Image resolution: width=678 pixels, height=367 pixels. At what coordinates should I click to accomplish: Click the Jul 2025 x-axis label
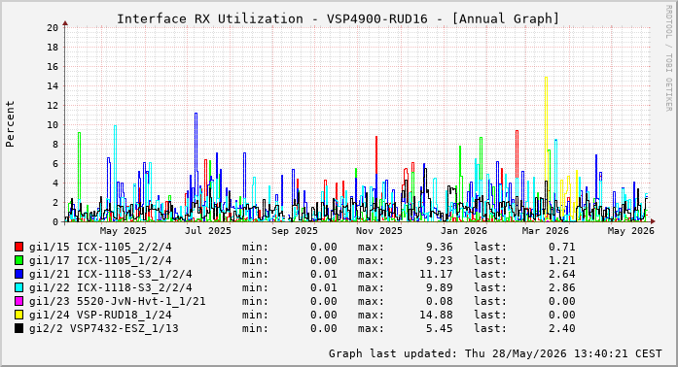(x=208, y=231)
